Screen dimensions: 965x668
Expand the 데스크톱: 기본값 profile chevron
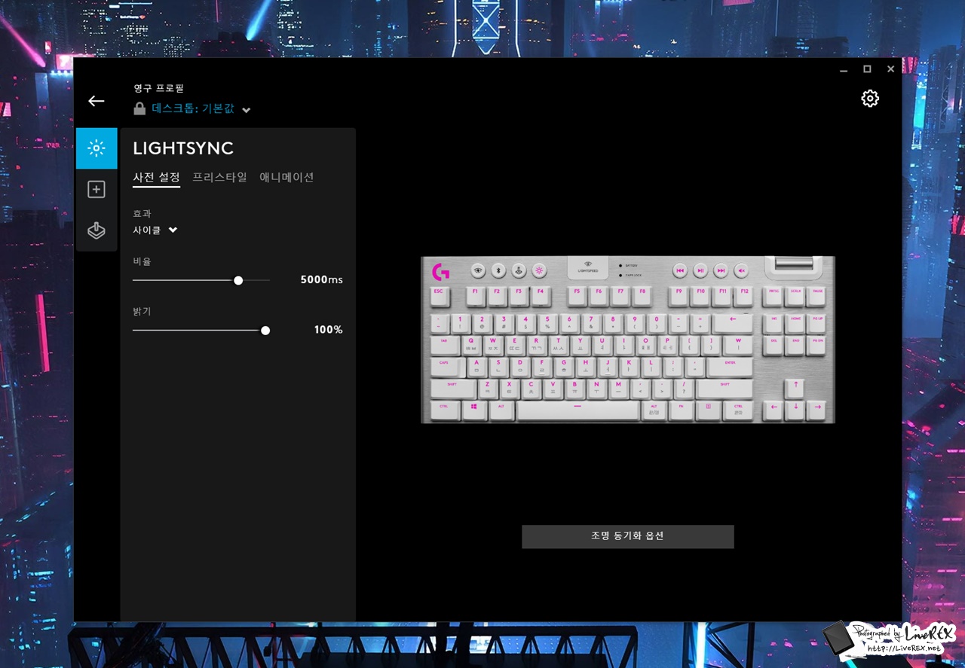click(247, 110)
